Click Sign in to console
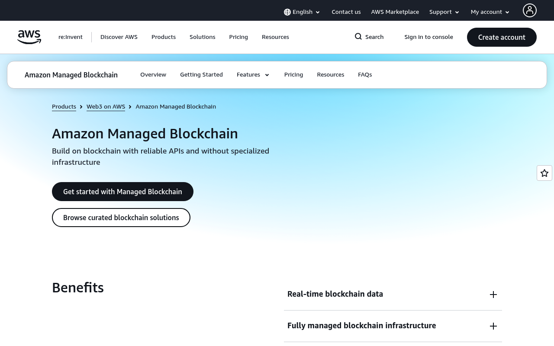554x346 pixels. click(429, 37)
